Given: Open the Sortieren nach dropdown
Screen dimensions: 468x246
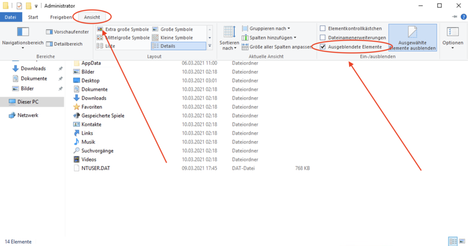Looking at the screenshot, I should [x=229, y=38].
